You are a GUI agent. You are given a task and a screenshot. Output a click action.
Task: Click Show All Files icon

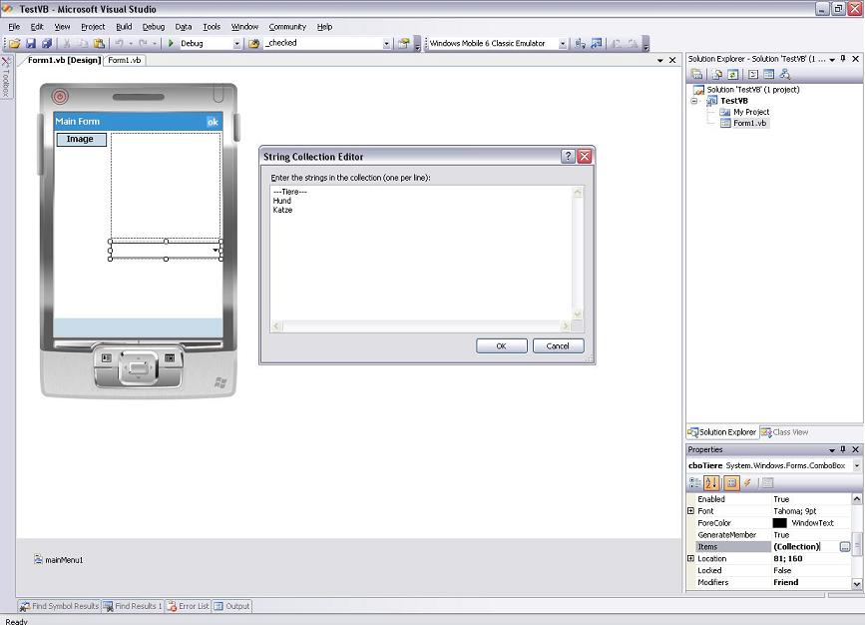[x=717, y=74]
